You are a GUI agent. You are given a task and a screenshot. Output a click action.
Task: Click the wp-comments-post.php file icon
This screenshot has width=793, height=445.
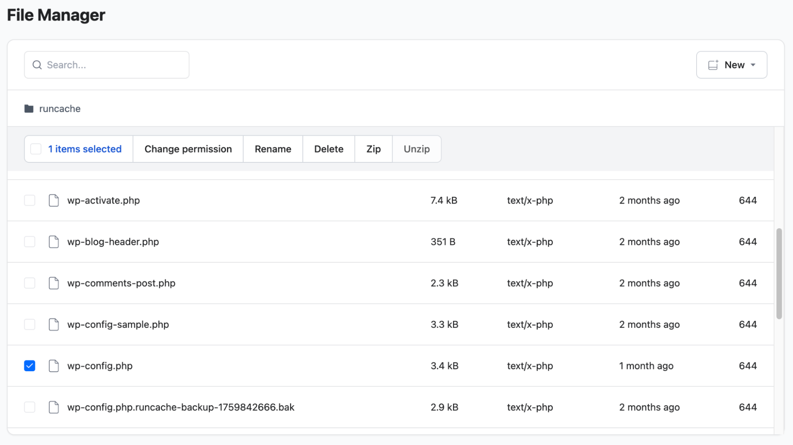pos(54,283)
